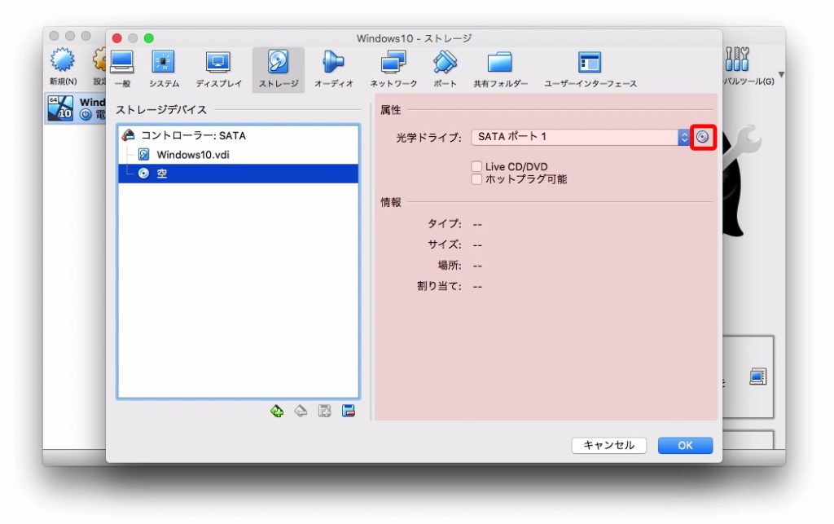Open the システム (System) settings tab

pos(164,69)
